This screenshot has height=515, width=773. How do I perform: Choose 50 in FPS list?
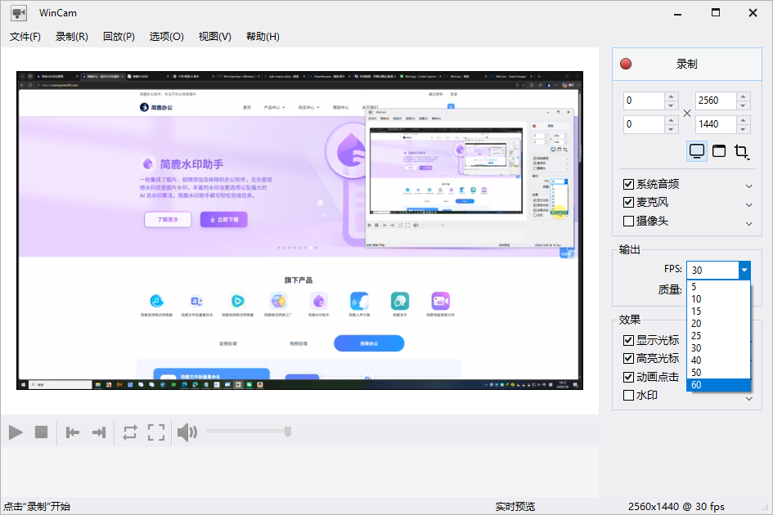[718, 373]
